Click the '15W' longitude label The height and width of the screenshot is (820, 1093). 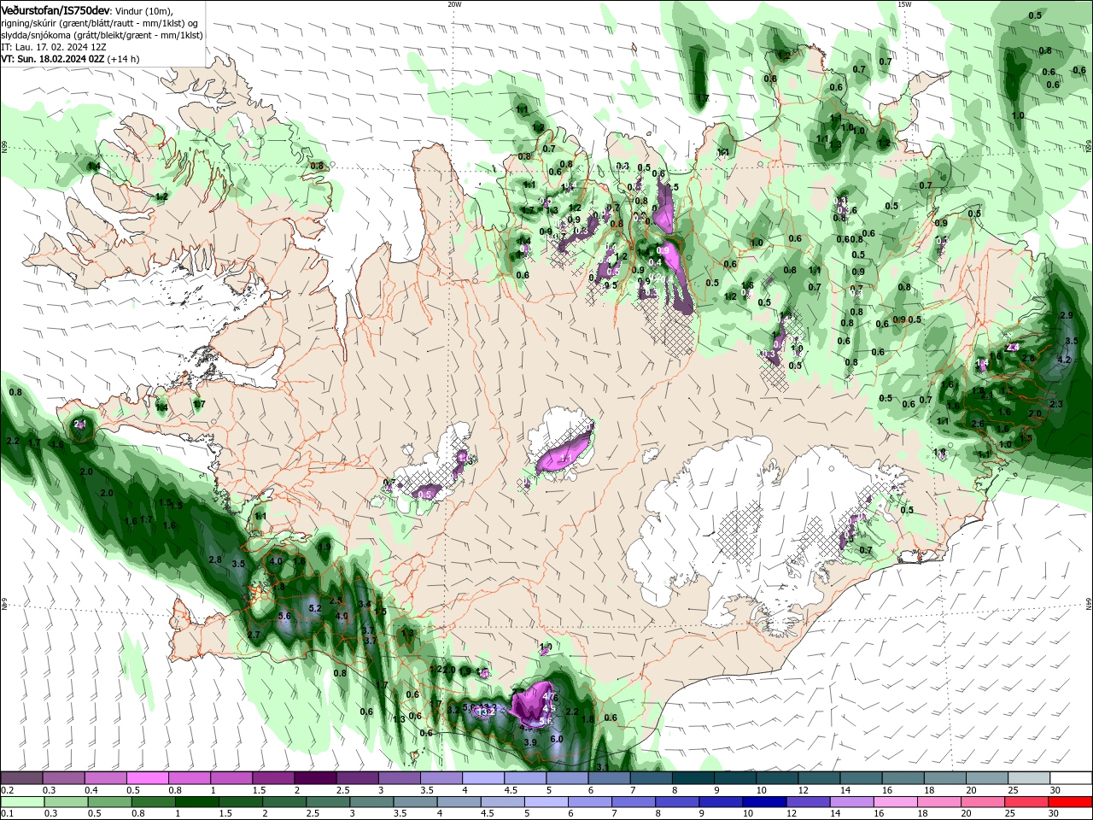click(904, 4)
